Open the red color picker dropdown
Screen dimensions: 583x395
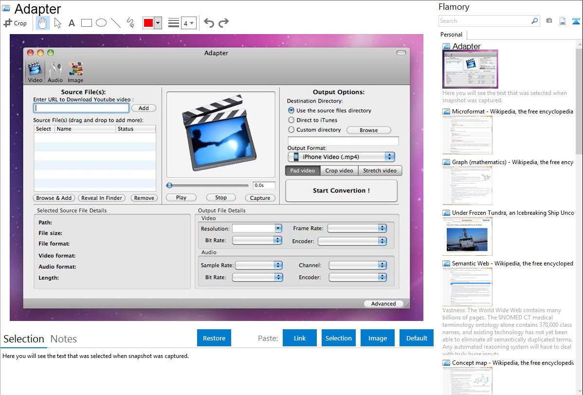point(158,23)
